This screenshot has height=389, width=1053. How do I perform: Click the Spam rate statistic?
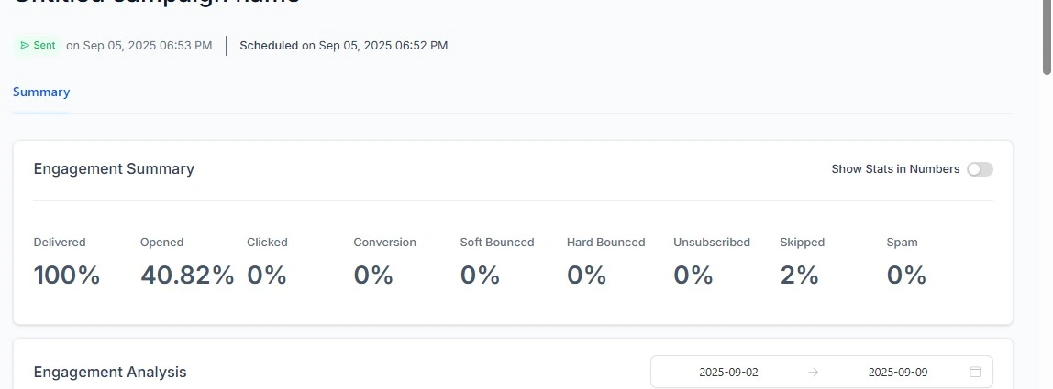tap(906, 263)
